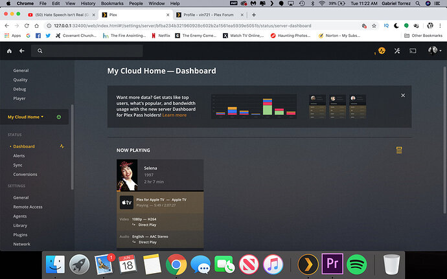Bookmark this page with star icon
This screenshot has height=279, width=447.
pos(374,26)
